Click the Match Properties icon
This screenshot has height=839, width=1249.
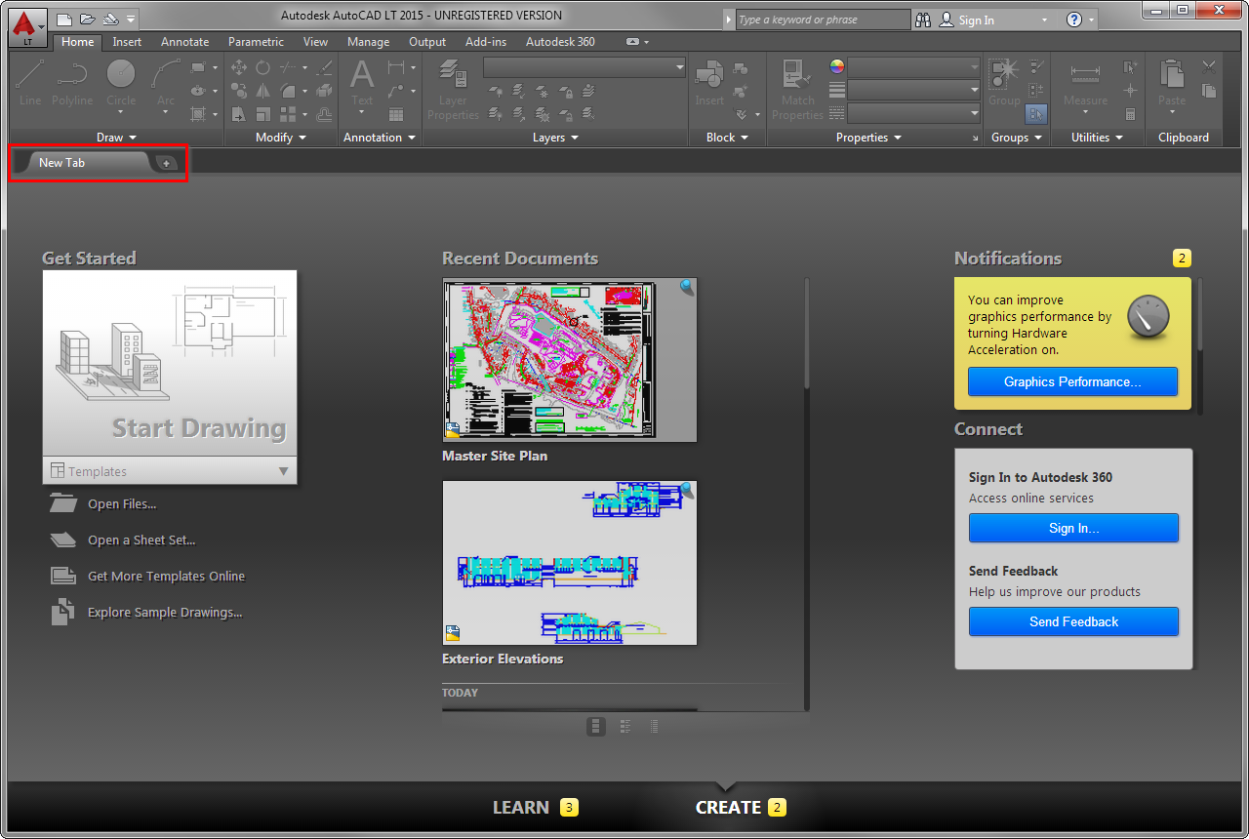(797, 76)
